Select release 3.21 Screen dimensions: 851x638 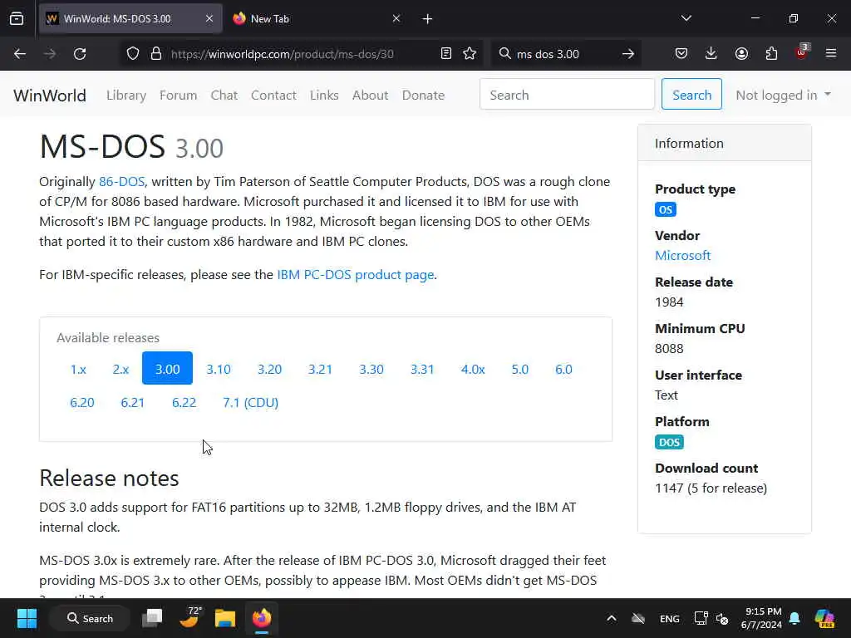320,370
